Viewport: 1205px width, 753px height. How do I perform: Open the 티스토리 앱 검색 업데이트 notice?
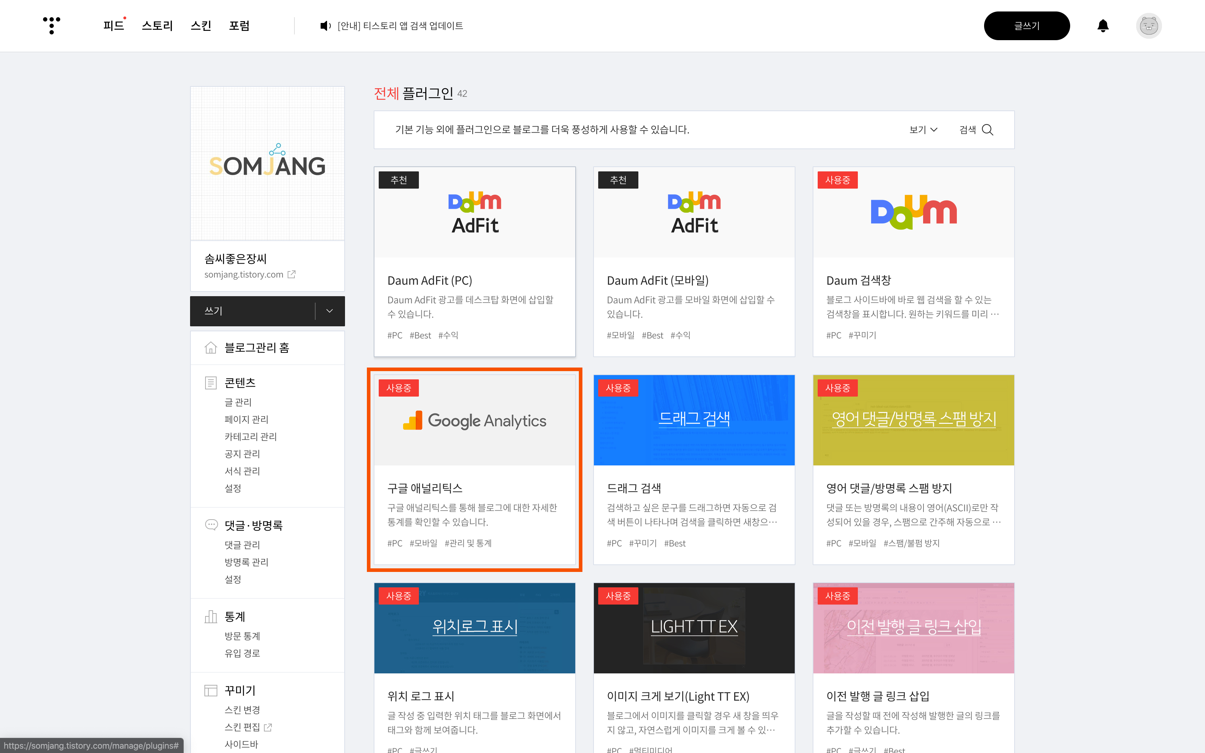click(x=400, y=25)
